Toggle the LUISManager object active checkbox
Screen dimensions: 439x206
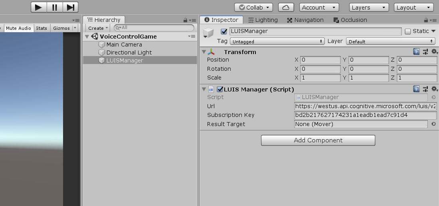(224, 31)
